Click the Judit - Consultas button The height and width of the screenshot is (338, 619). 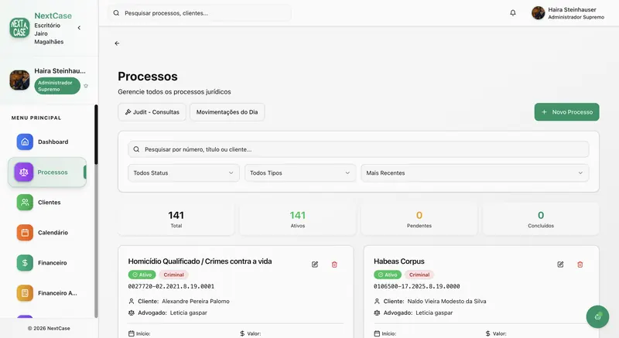[x=152, y=112]
